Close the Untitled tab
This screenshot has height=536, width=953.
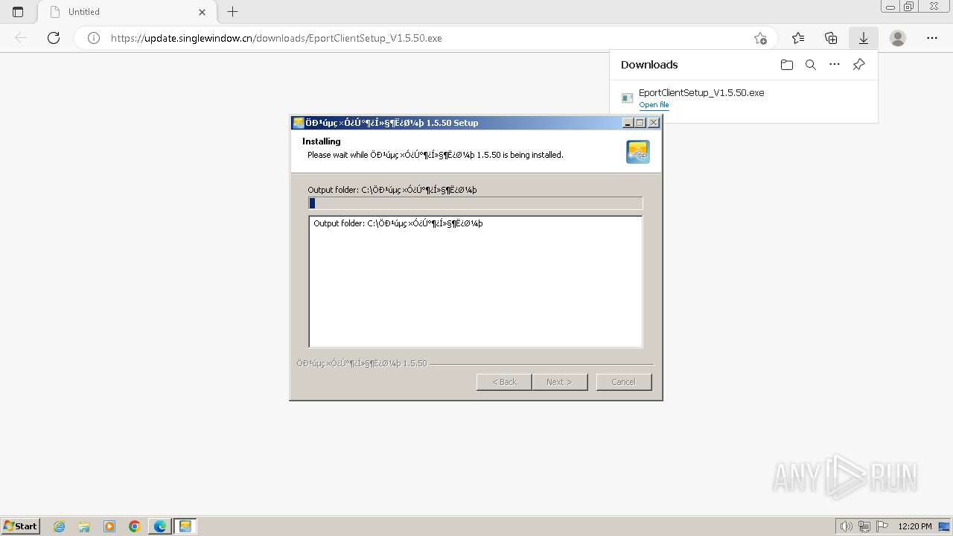click(x=203, y=12)
